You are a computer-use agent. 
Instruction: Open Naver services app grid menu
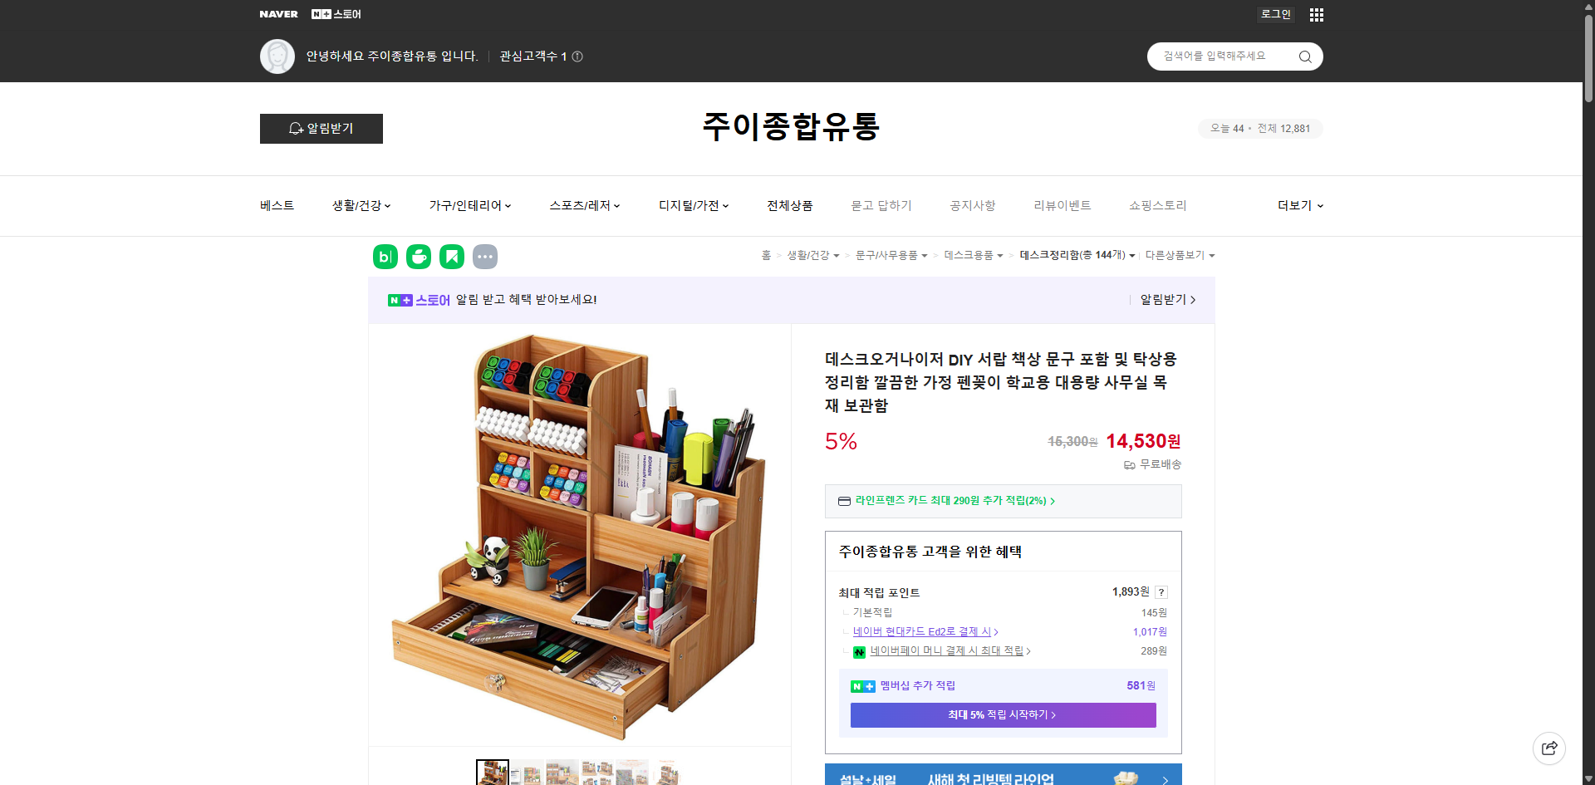click(x=1316, y=14)
